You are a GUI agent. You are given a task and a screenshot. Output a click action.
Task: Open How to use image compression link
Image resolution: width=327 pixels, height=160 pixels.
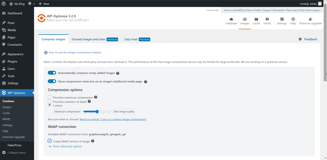(x=75, y=53)
